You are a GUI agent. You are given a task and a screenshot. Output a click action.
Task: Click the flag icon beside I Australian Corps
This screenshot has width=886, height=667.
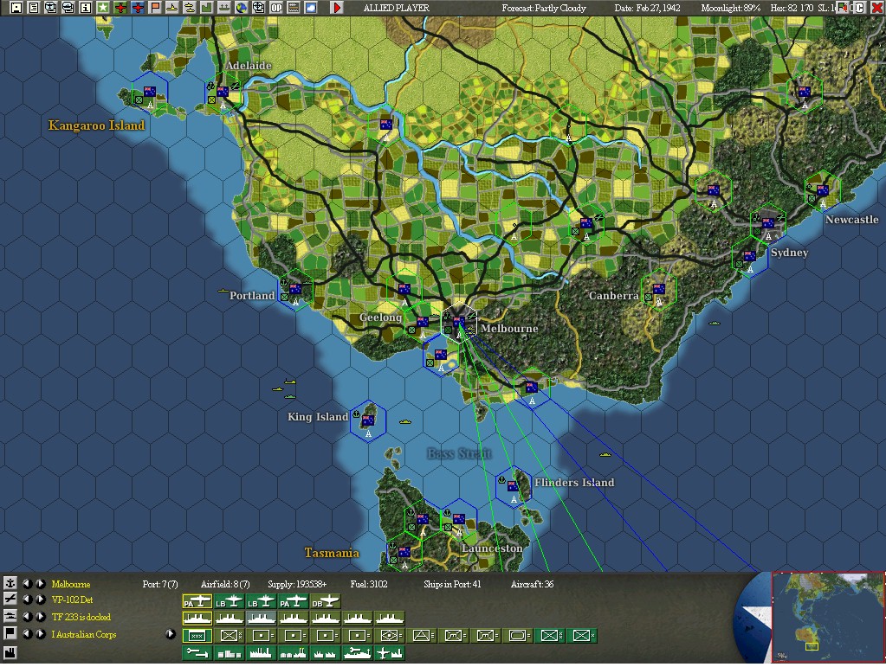(x=10, y=634)
